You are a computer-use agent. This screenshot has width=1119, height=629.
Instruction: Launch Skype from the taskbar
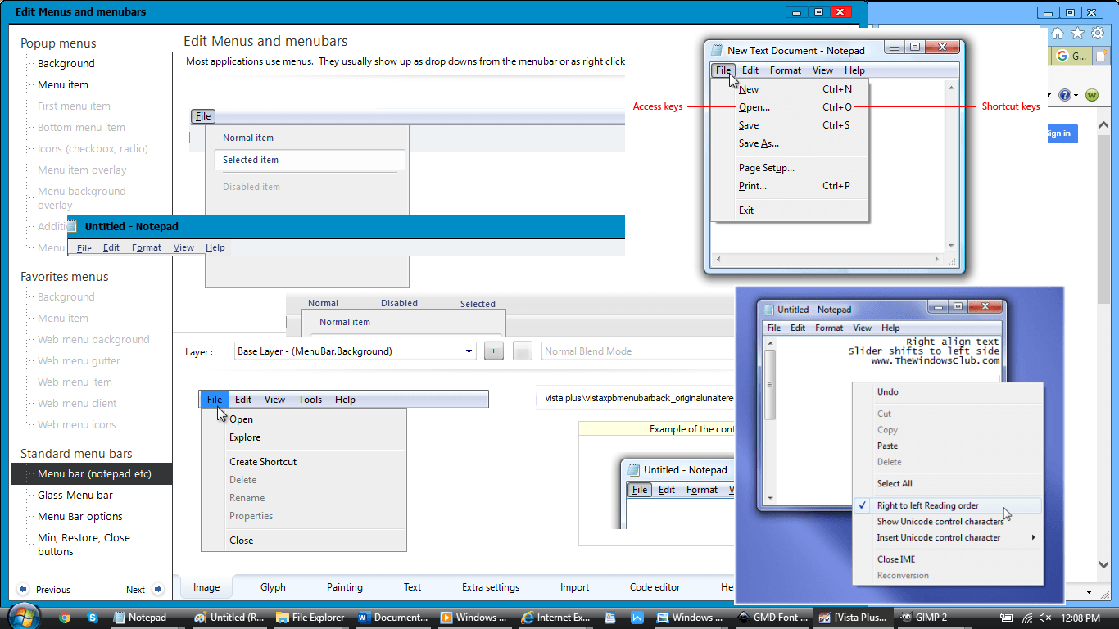(93, 618)
